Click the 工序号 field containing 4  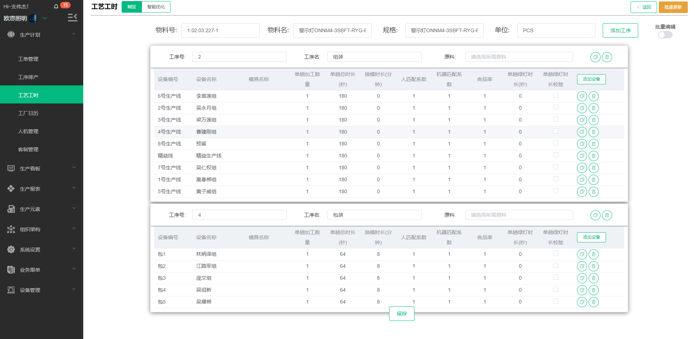coord(239,215)
